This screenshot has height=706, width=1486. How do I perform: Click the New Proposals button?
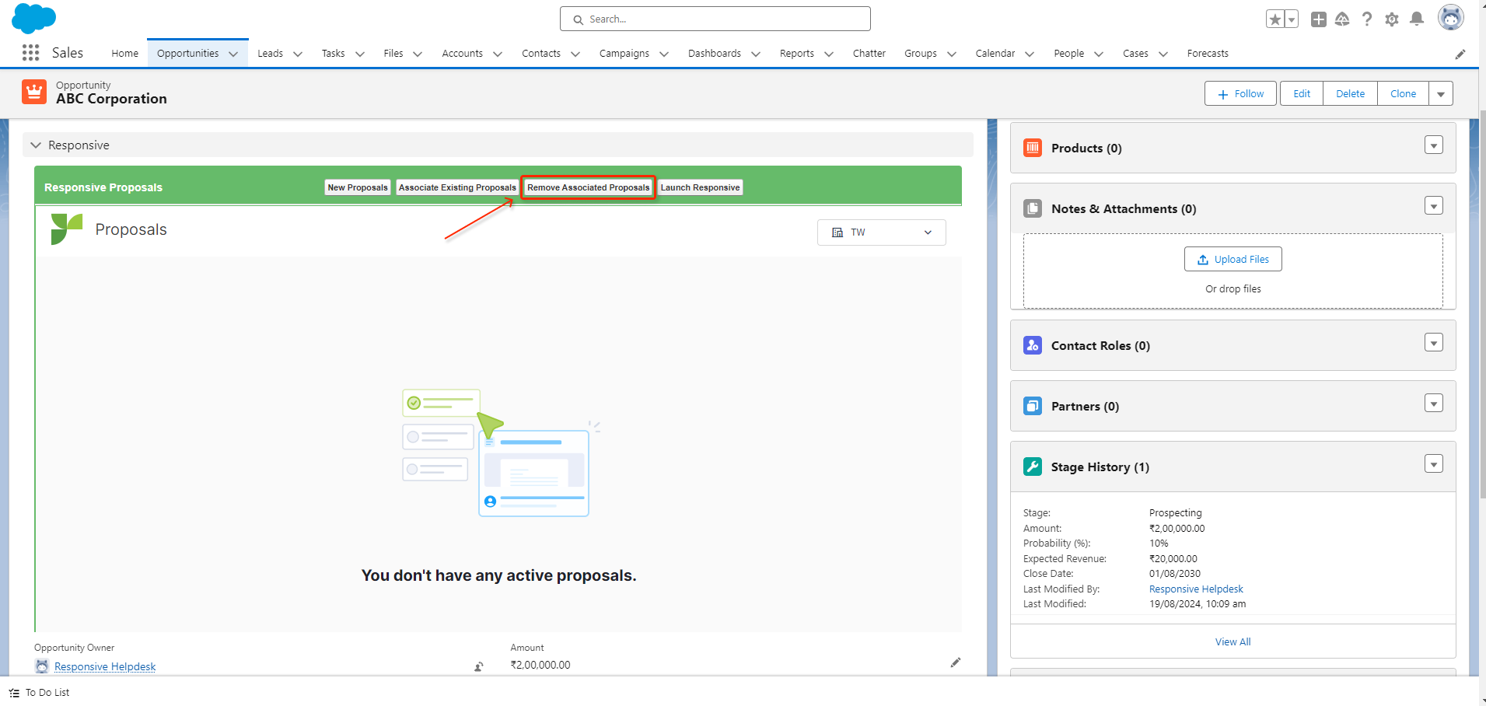point(358,187)
